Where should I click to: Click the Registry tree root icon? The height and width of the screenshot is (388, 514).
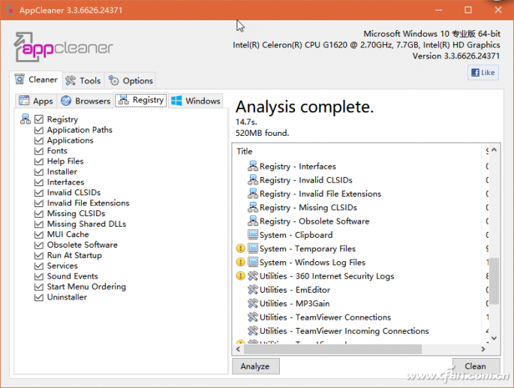tap(26, 119)
